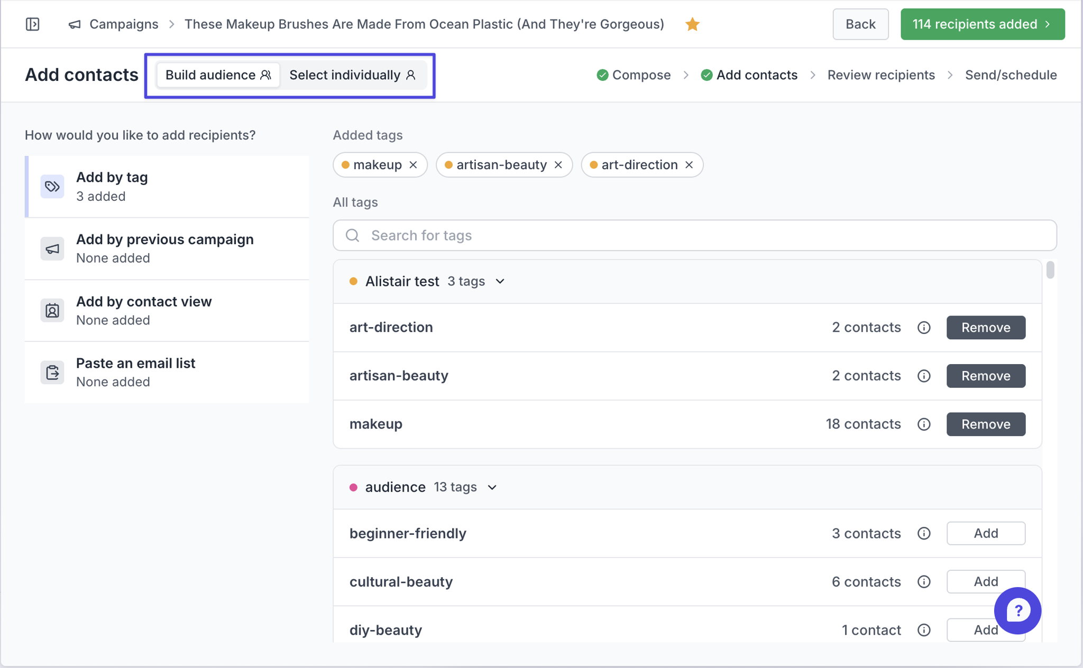The width and height of the screenshot is (1083, 668).
Task: Add the beginner-friendly tag
Action: pos(986,533)
